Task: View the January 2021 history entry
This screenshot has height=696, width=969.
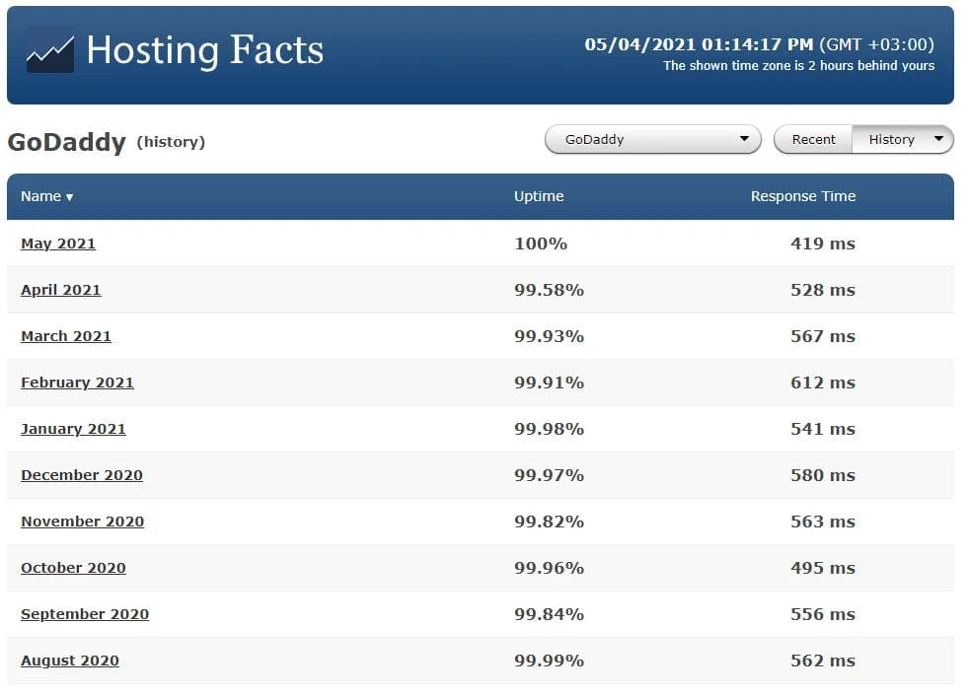Action: pyautogui.click(x=73, y=429)
